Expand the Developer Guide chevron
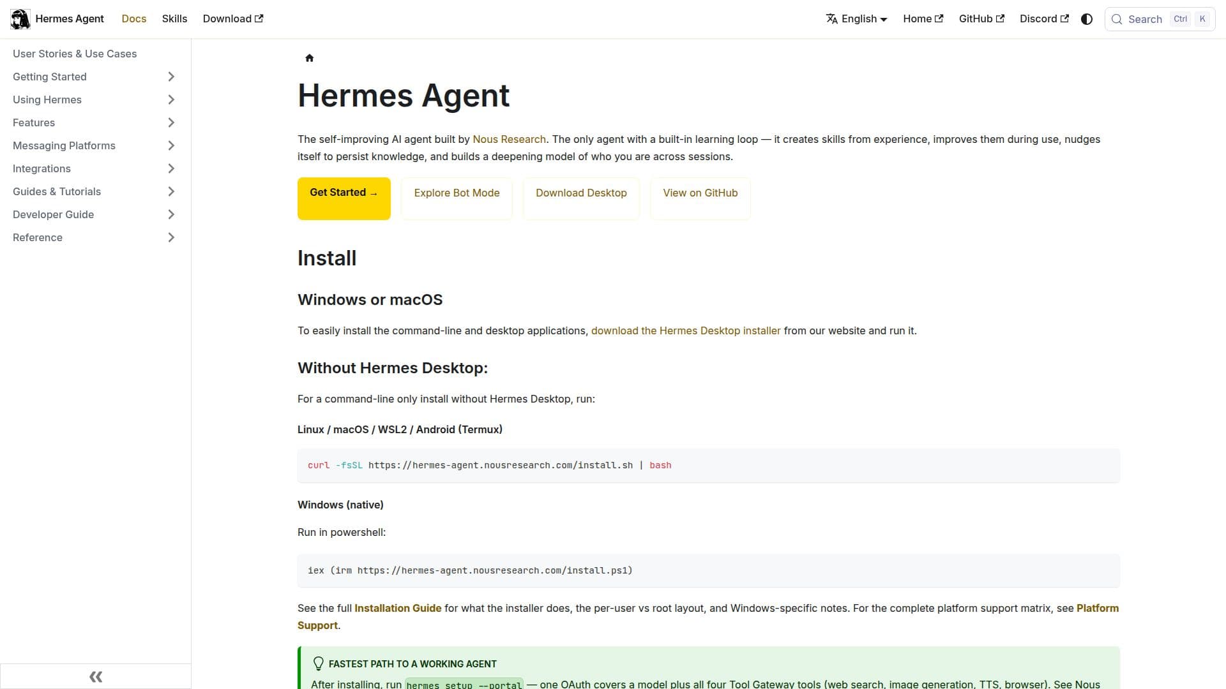The image size is (1226, 689). click(171, 214)
